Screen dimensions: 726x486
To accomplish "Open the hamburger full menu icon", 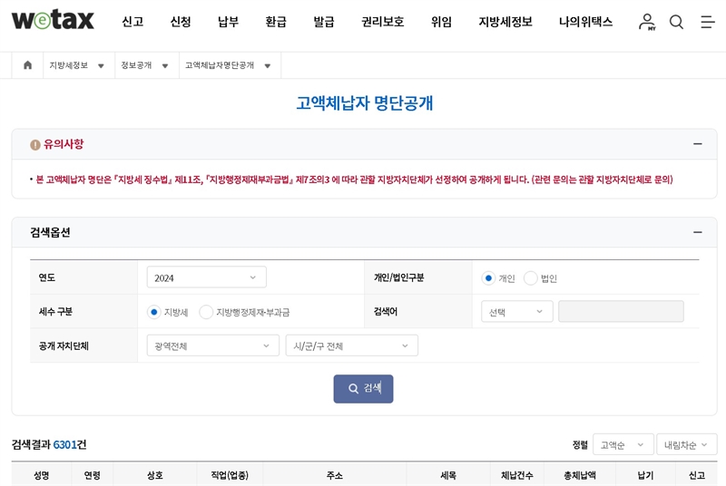I will pos(707,22).
